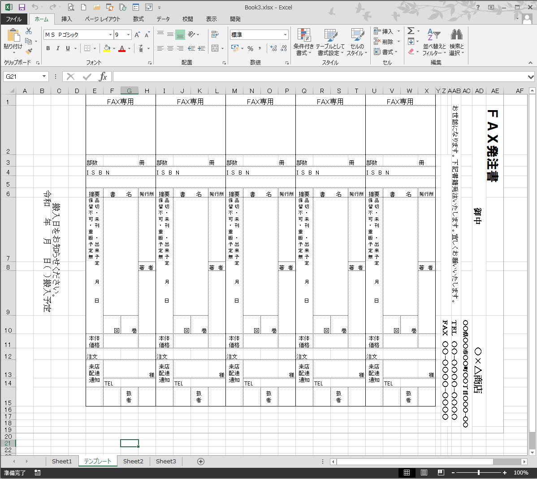Switch to the 挿入 ribbon tab

click(66, 19)
